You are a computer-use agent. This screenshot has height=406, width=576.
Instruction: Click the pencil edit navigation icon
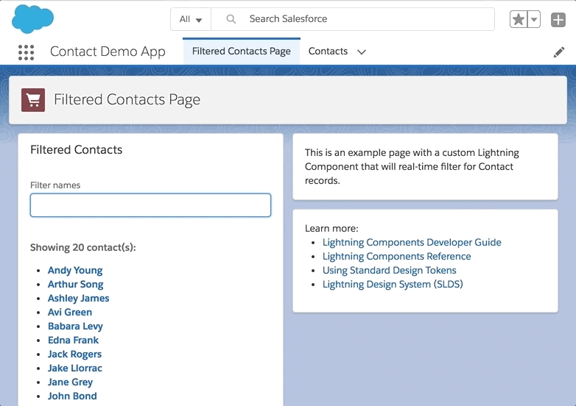coord(559,52)
